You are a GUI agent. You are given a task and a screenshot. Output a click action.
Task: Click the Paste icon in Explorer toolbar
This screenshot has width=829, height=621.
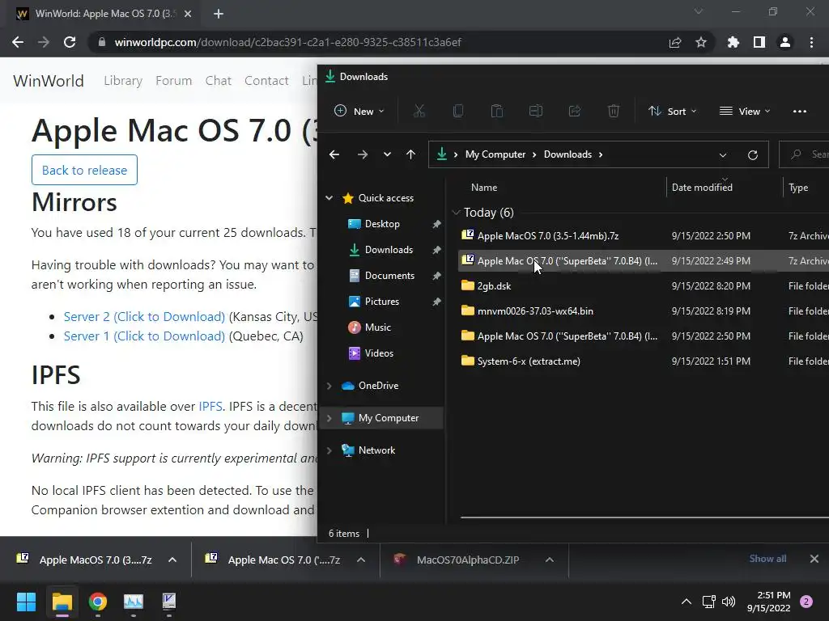(x=496, y=111)
